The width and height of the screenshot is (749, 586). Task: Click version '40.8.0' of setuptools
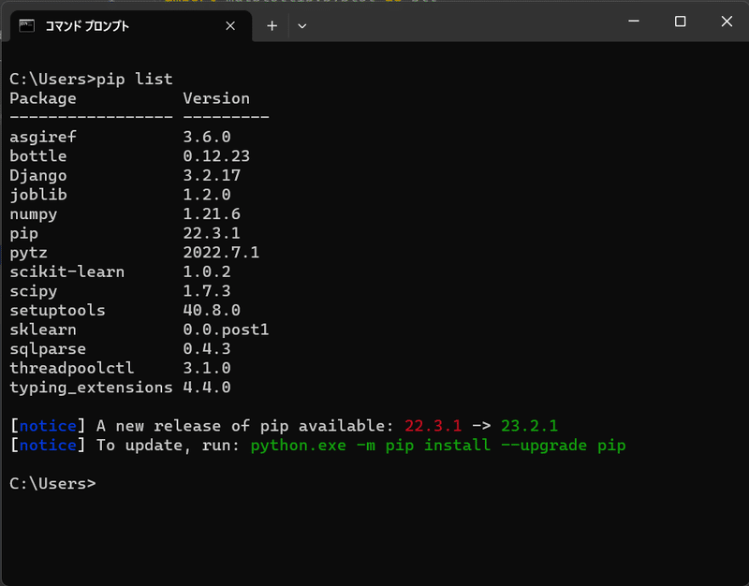point(212,311)
